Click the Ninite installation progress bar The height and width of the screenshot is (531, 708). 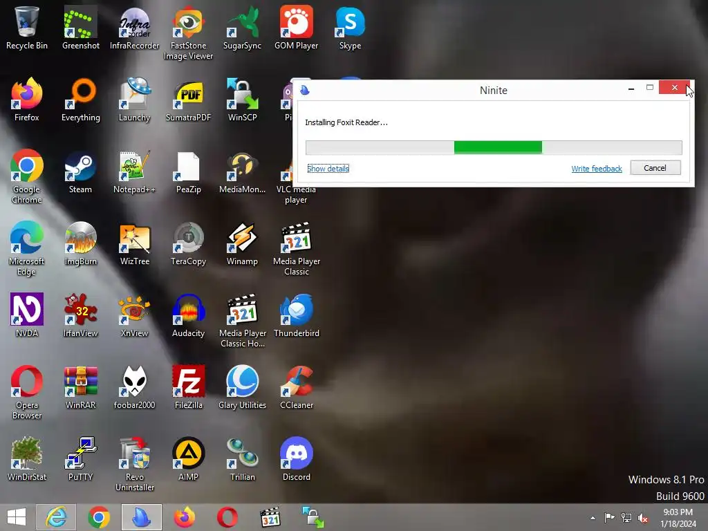[494, 147]
